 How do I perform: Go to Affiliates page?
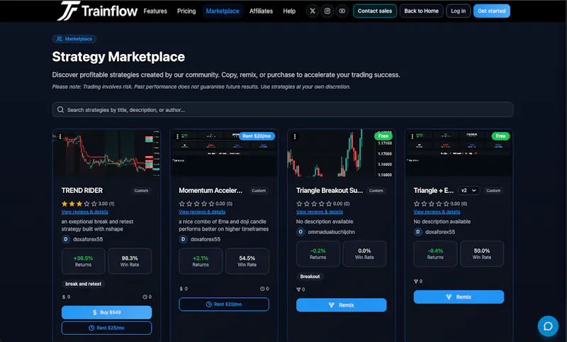[x=261, y=11]
